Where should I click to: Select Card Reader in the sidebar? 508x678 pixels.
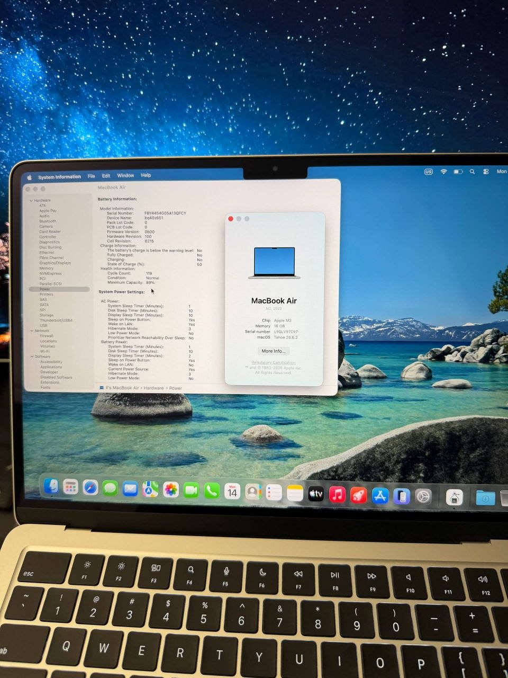(50, 232)
